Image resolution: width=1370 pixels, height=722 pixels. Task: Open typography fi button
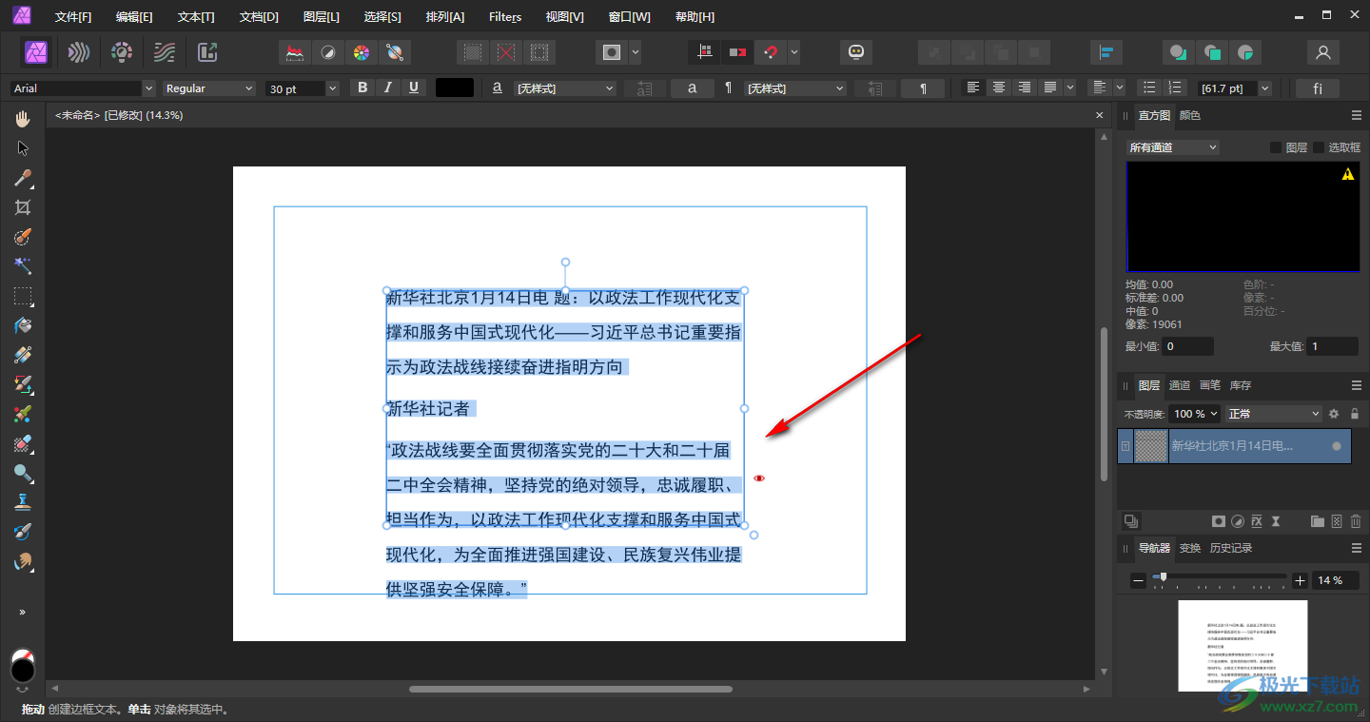1318,88
